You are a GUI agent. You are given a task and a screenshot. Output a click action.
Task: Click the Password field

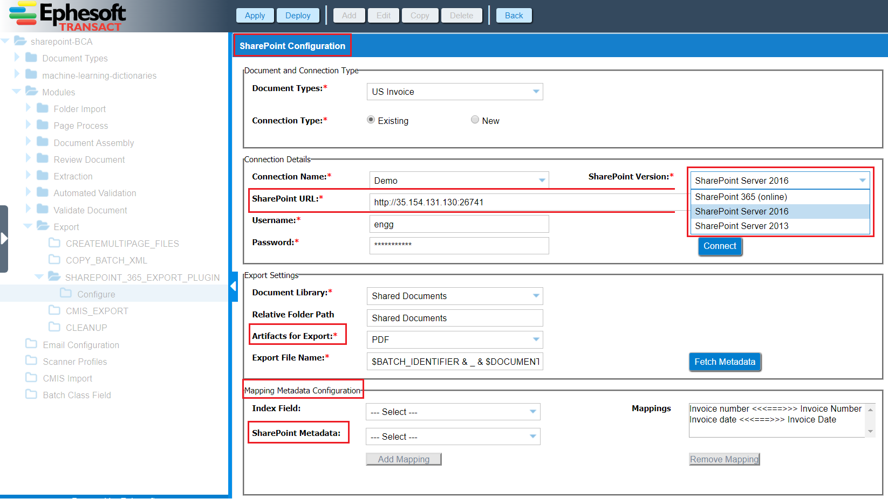click(459, 246)
